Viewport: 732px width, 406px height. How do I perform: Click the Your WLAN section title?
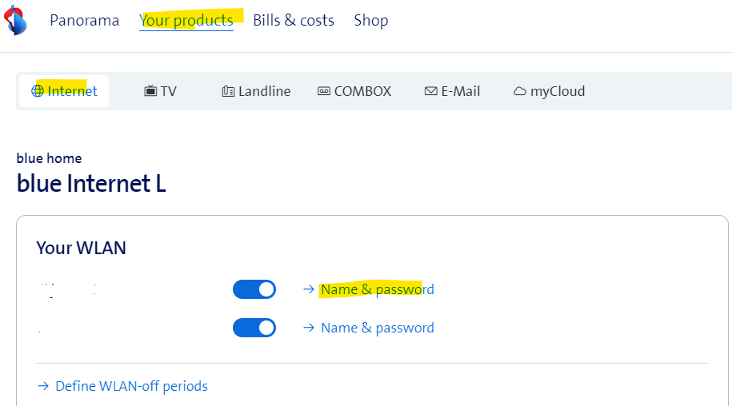[81, 248]
